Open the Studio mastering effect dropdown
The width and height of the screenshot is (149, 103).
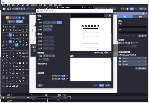point(131,61)
